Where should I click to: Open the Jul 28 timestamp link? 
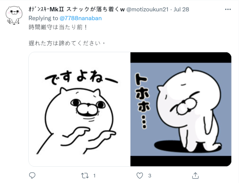(181, 9)
